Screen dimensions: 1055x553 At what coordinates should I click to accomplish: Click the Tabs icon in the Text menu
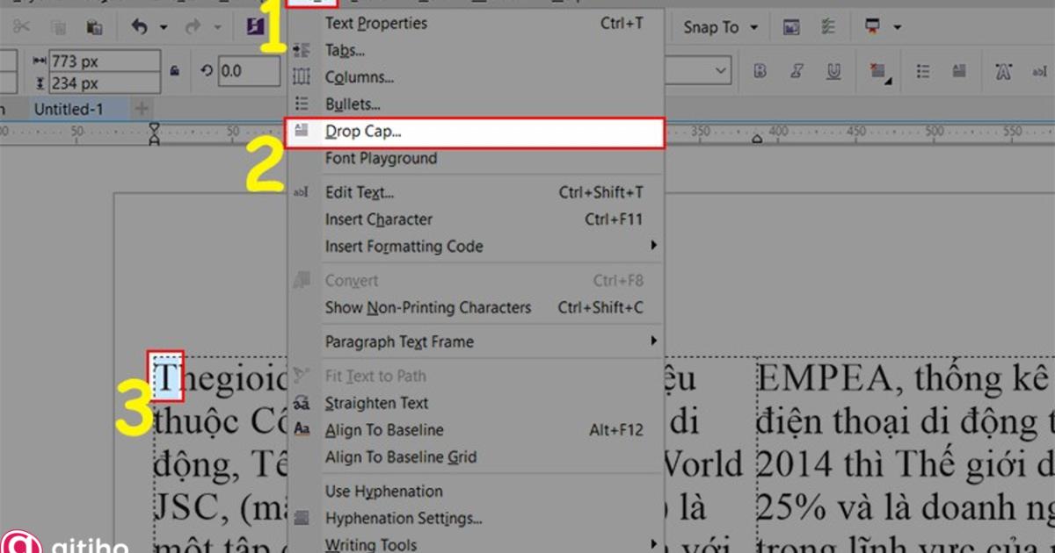302,50
